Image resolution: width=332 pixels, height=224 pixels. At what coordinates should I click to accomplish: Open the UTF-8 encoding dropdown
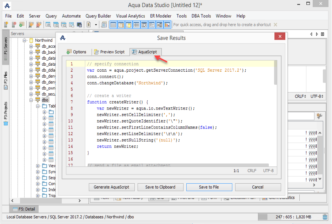tap(317, 96)
